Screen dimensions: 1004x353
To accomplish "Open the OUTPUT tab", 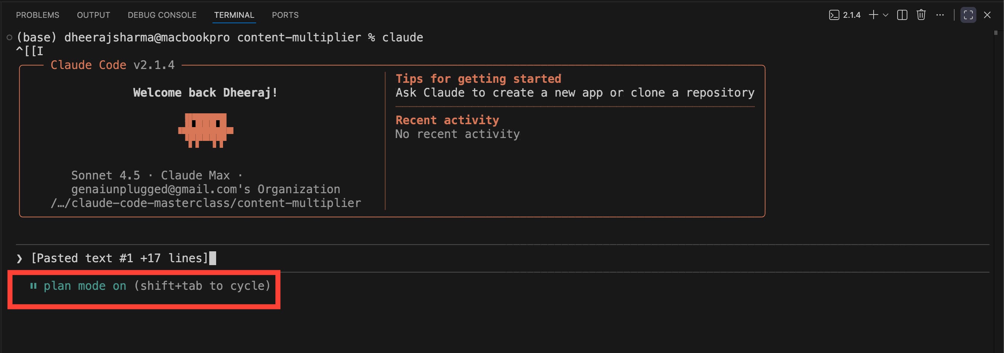I will (94, 15).
